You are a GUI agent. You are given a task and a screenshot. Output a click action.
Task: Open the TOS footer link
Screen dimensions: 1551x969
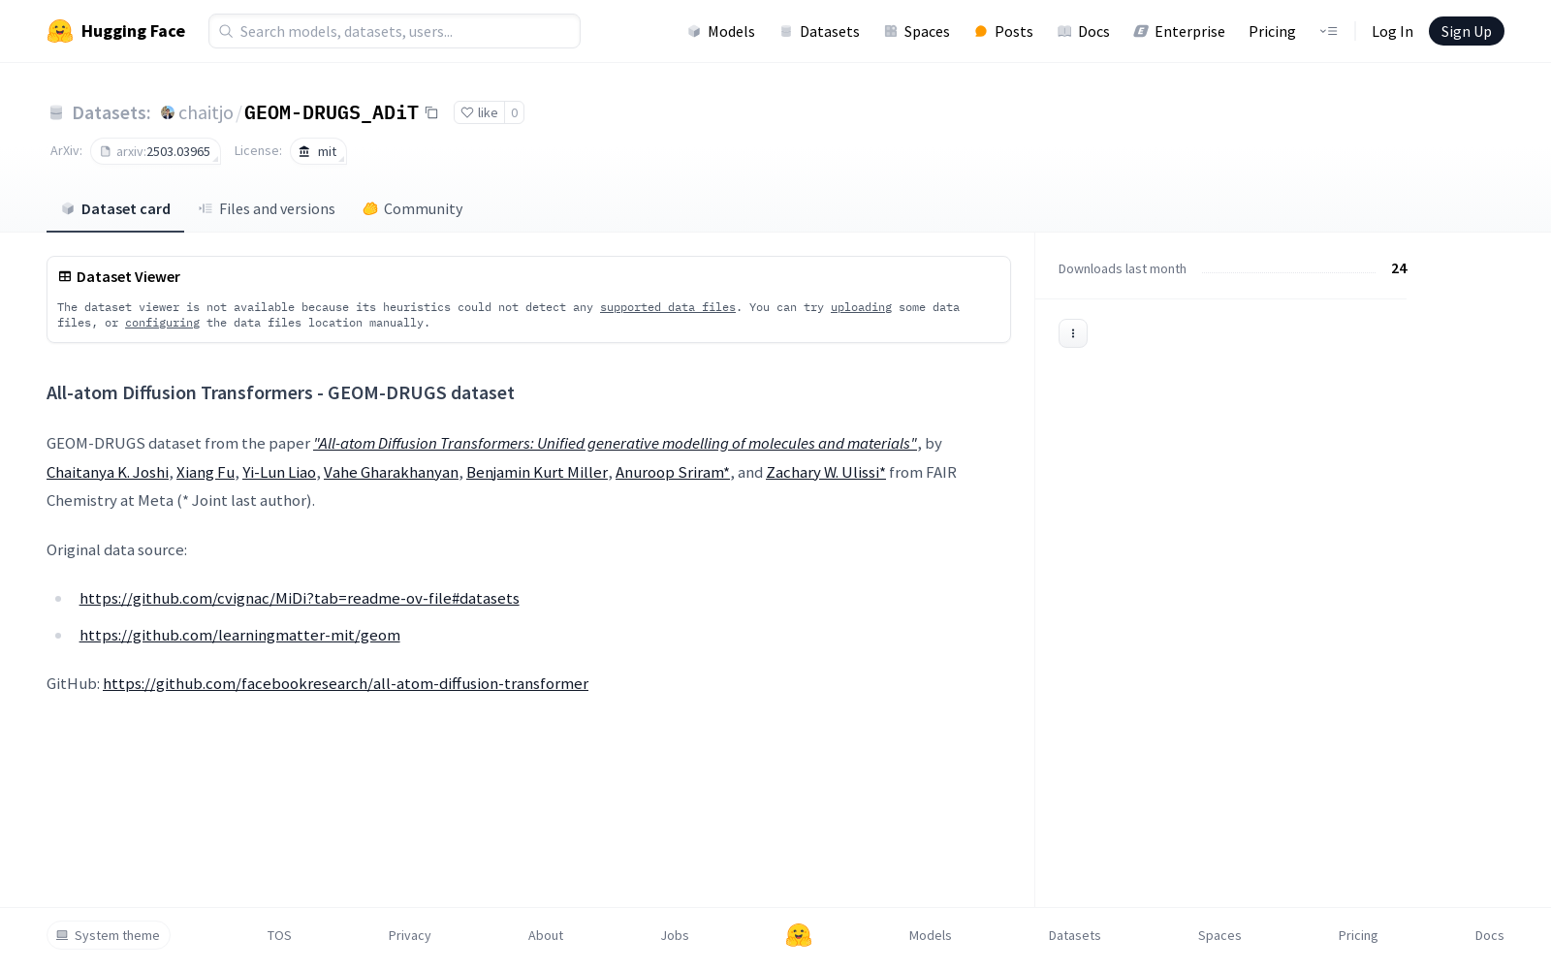(x=279, y=935)
